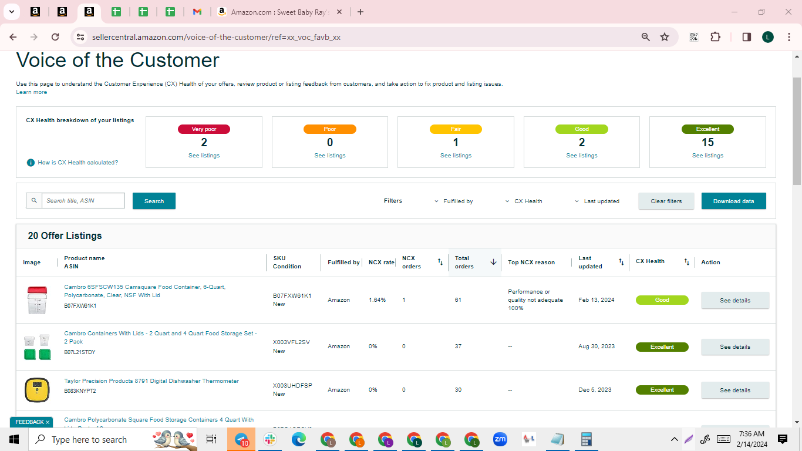See listings under Fair
This screenshot has height=451, width=802.
pos(456,156)
